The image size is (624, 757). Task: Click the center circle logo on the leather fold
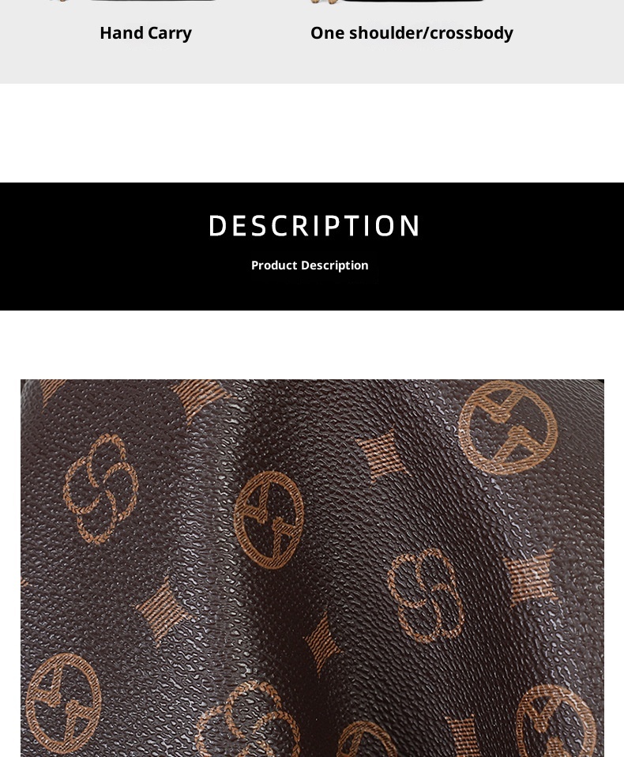[x=269, y=520]
